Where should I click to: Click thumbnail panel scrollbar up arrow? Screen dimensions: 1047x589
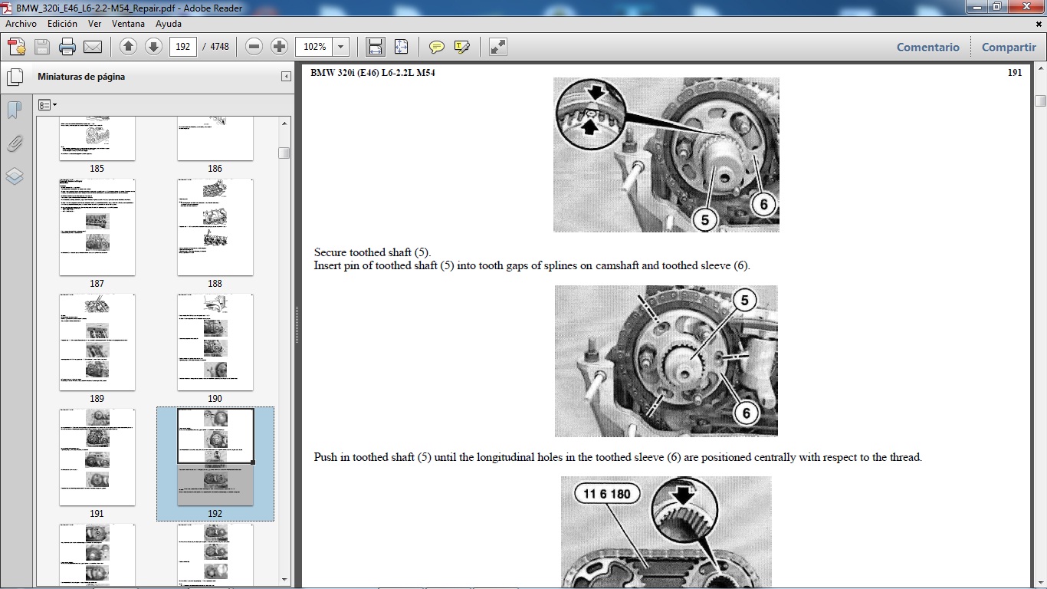click(284, 123)
